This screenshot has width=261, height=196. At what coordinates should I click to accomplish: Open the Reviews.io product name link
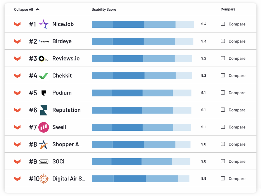pos(66,59)
